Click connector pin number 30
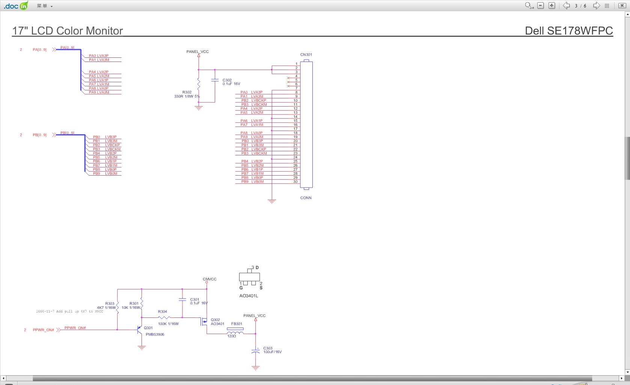 click(x=295, y=182)
